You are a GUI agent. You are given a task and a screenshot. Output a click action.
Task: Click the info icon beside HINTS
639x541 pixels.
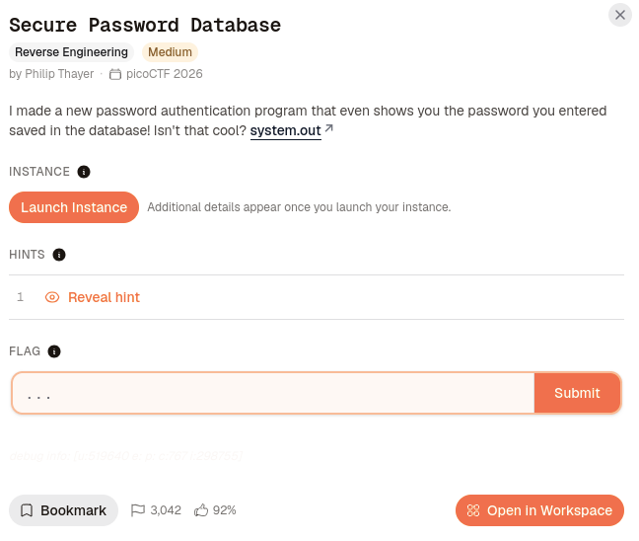point(59,255)
